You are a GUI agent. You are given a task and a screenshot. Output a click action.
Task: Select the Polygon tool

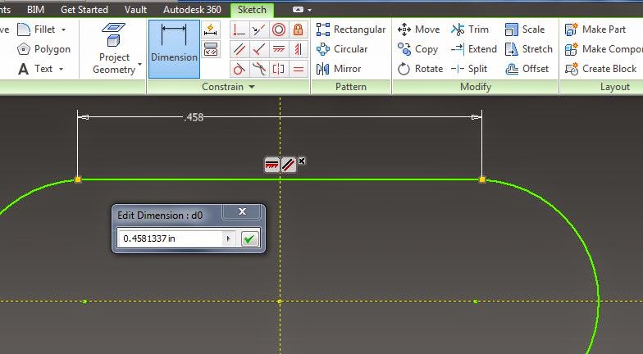click(x=44, y=49)
